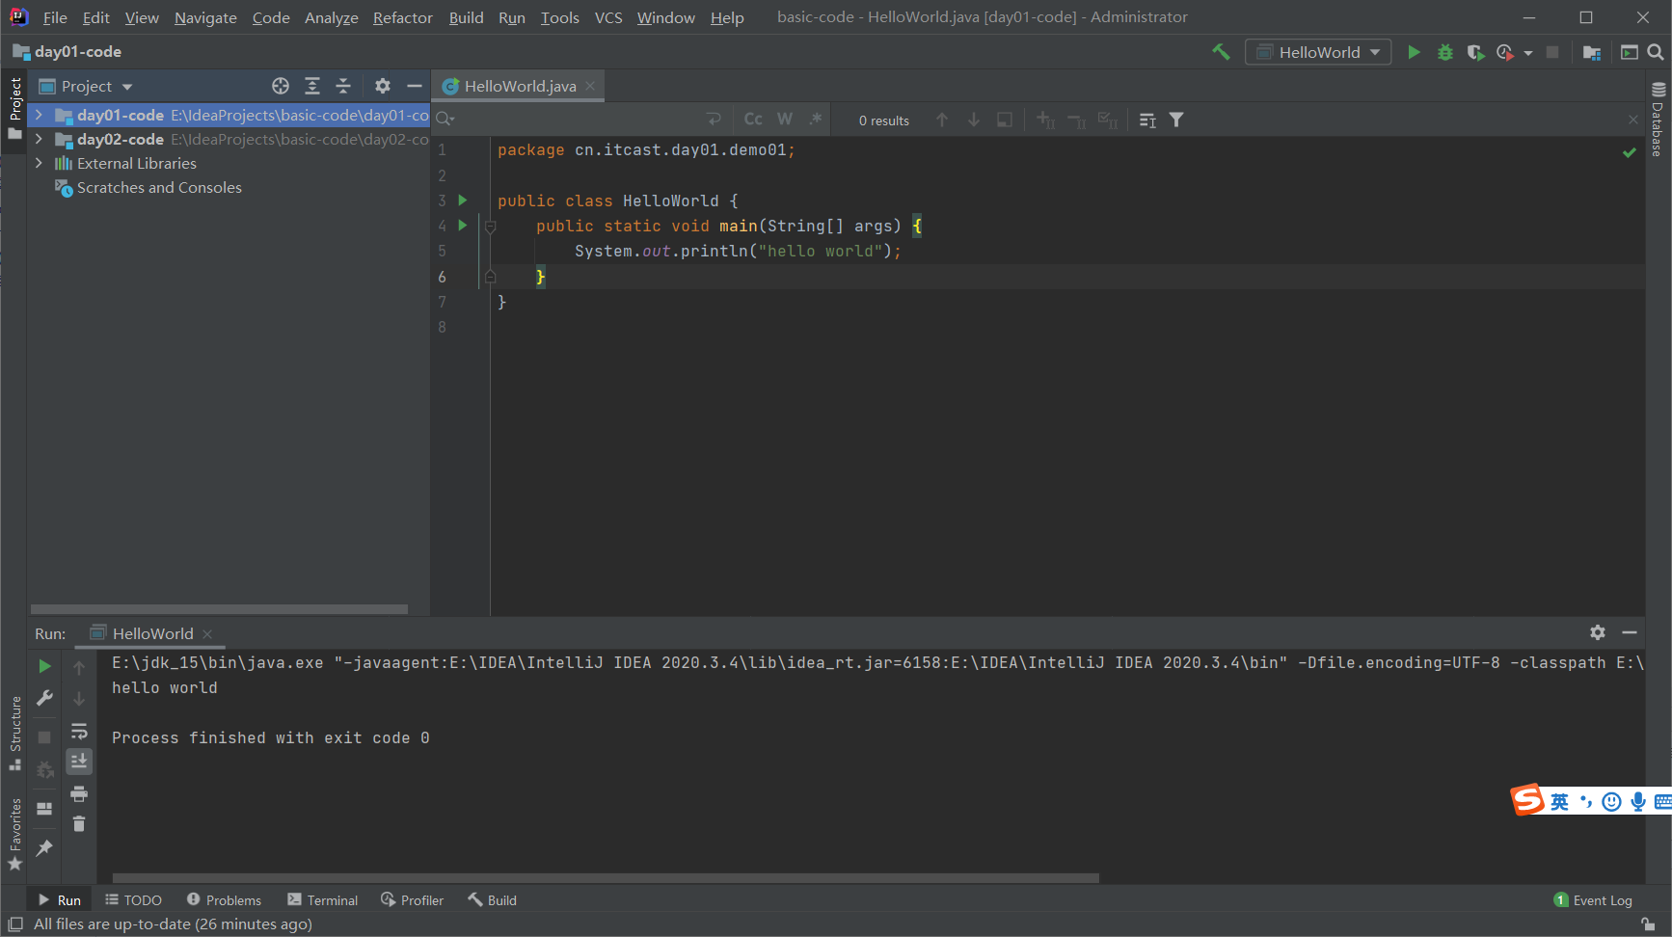
Task: Click the run gutter arrow on line 3
Action: [x=463, y=201]
